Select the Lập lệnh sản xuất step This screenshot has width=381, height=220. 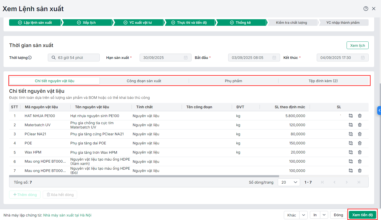point(35,23)
